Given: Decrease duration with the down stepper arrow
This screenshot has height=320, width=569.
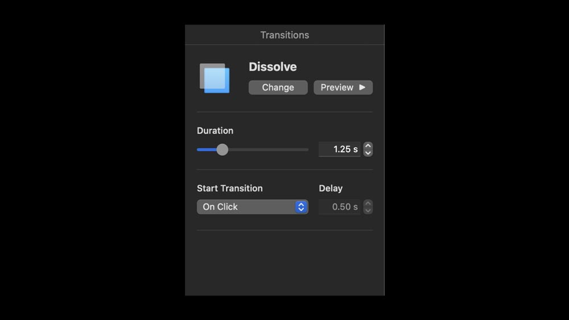Looking at the screenshot, I should click(368, 153).
